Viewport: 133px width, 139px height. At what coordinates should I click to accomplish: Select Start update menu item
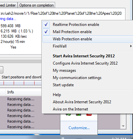(63, 85)
